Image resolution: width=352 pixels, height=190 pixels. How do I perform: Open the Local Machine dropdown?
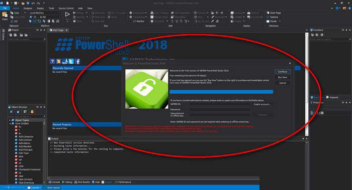tap(44, 13)
